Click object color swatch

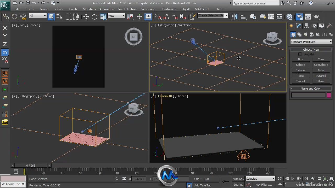(x=329, y=95)
